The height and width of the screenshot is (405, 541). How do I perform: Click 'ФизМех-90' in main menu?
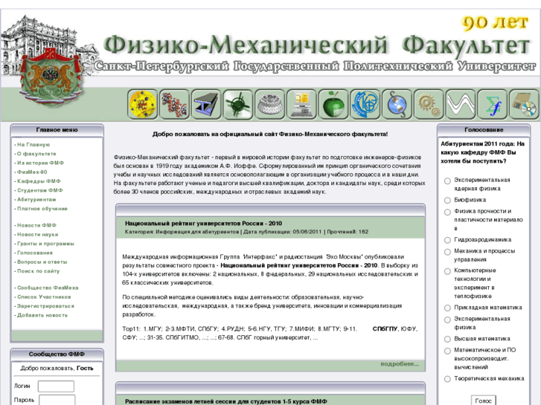(x=32, y=172)
